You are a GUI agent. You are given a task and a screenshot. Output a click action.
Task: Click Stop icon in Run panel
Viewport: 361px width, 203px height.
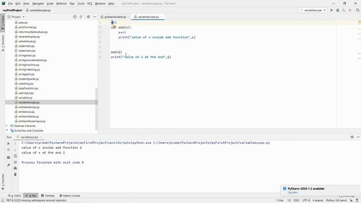8,149
